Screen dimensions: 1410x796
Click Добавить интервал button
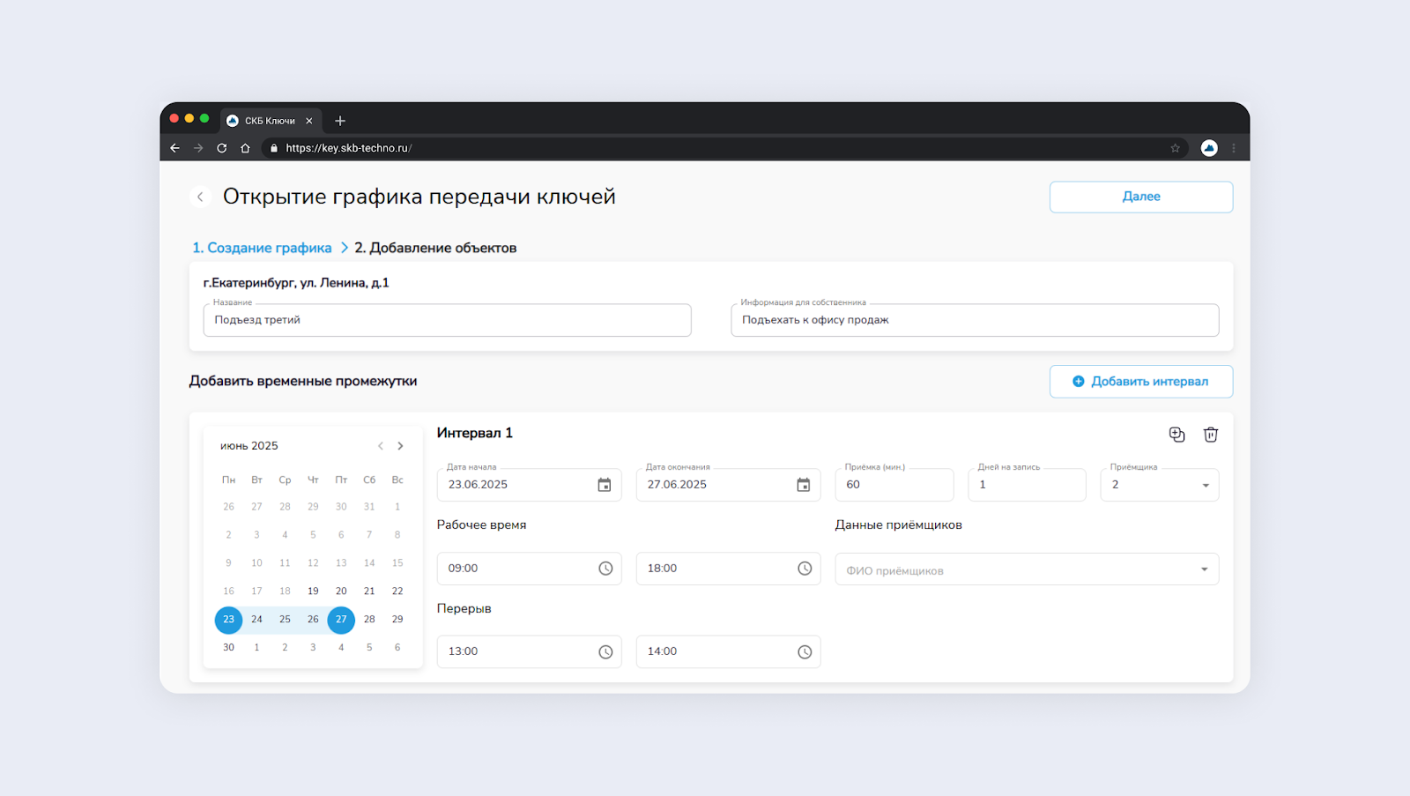(1141, 382)
